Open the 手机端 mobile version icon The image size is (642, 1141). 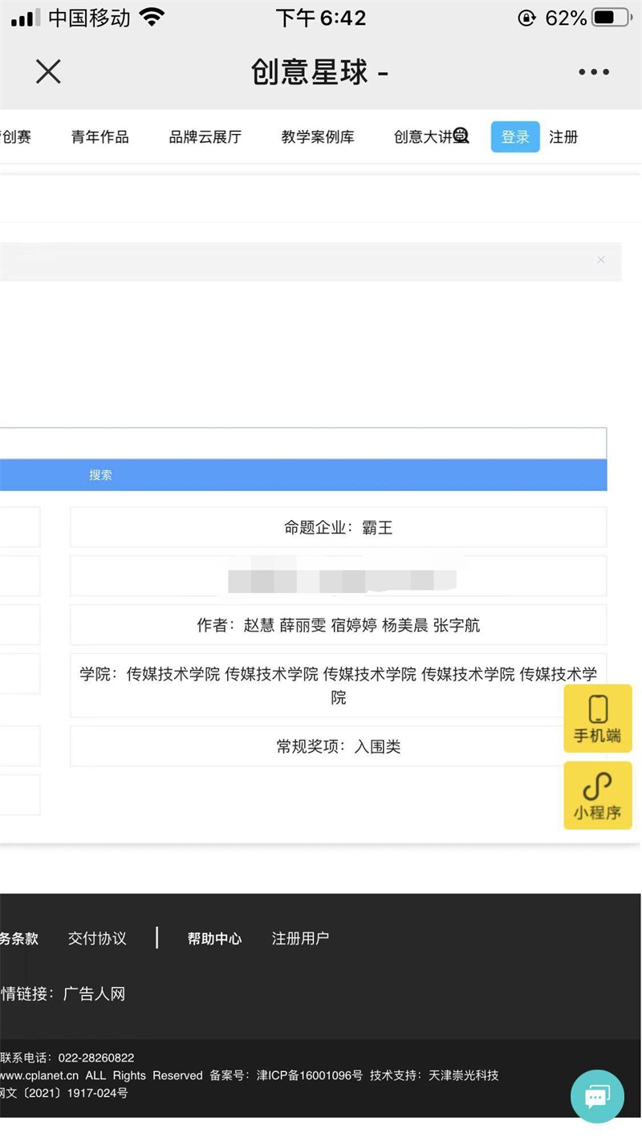point(598,718)
